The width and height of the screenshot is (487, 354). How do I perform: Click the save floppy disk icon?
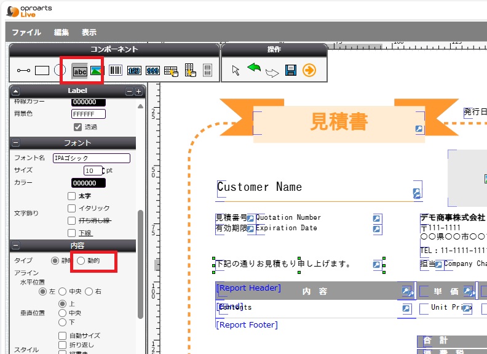point(291,70)
